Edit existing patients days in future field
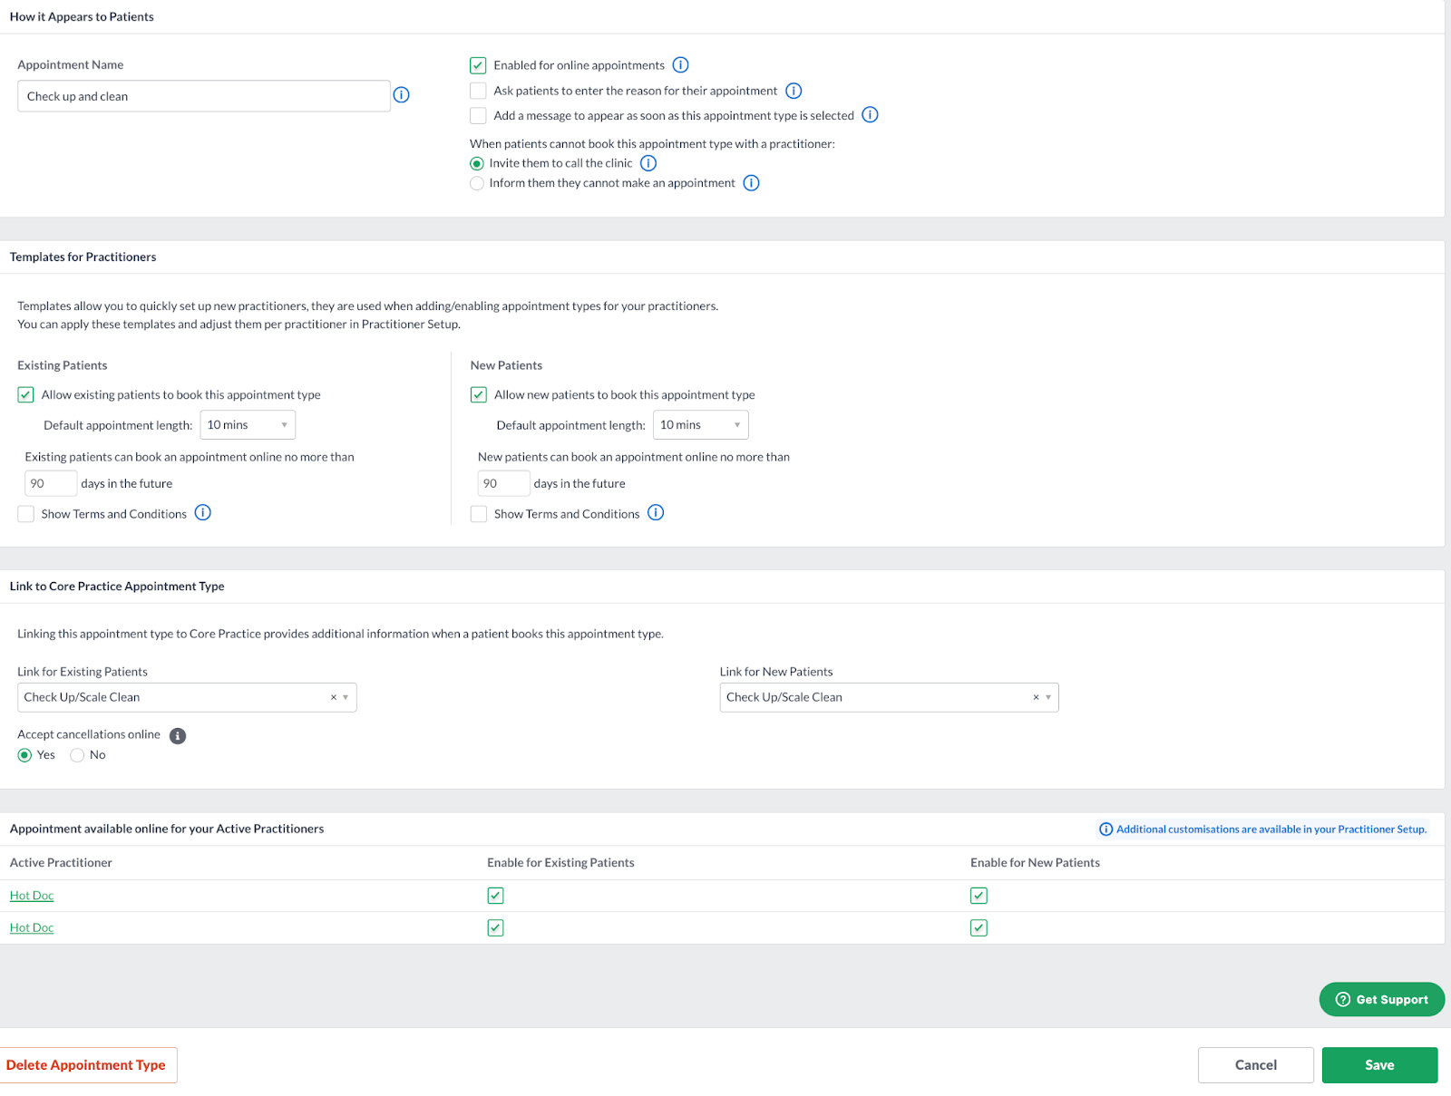 coord(51,483)
